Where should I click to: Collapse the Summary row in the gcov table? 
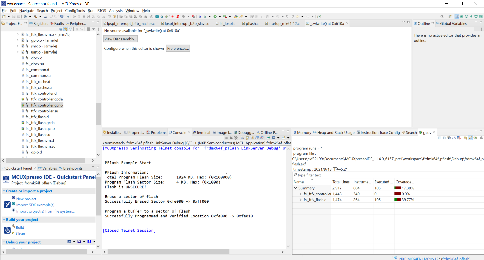pos(295,188)
